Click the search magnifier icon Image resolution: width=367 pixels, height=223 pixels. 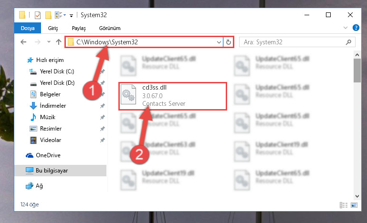pos(348,42)
